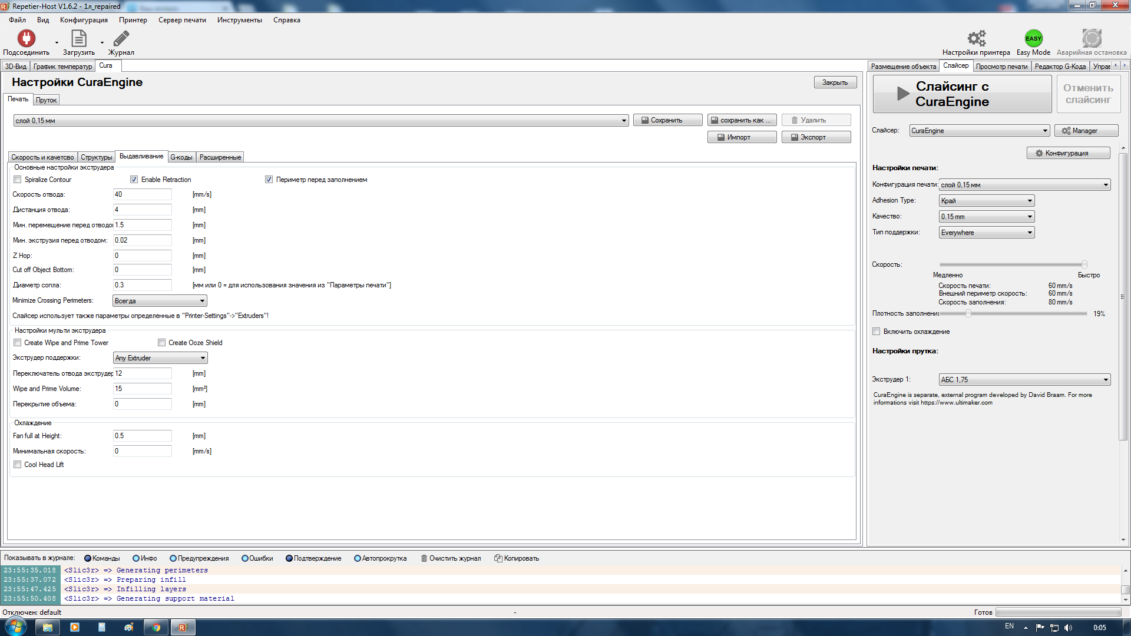Screen dimensions: 1131x636
Task: Open Printer Settings gears icon
Action: (976, 39)
